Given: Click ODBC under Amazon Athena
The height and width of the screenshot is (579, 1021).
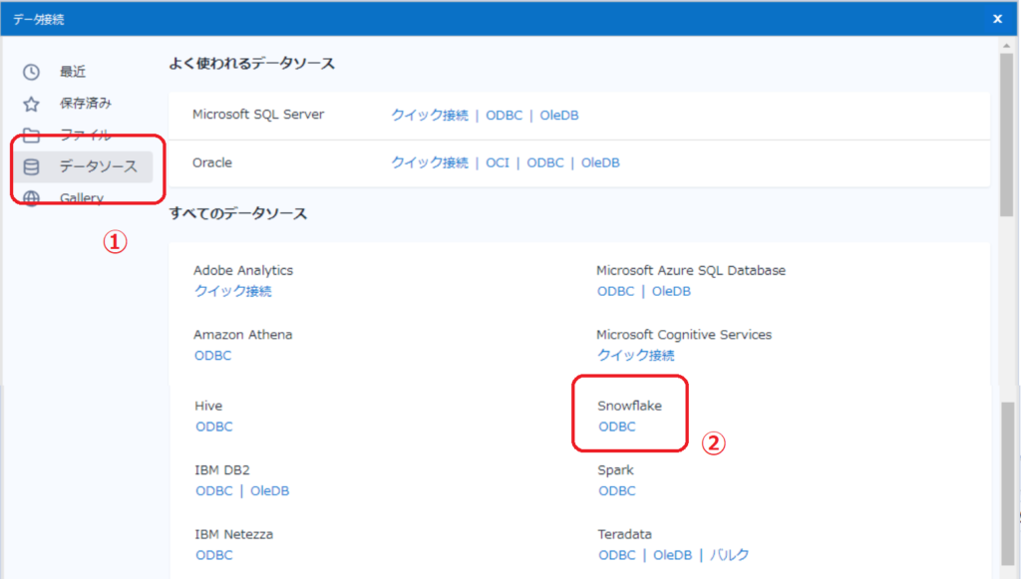Looking at the screenshot, I should (x=213, y=355).
